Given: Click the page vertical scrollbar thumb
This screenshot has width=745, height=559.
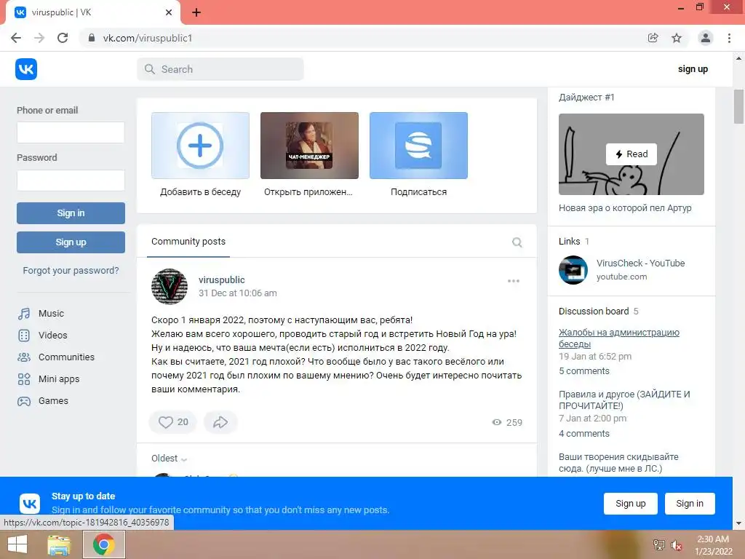Looking at the screenshot, I should (x=738, y=106).
